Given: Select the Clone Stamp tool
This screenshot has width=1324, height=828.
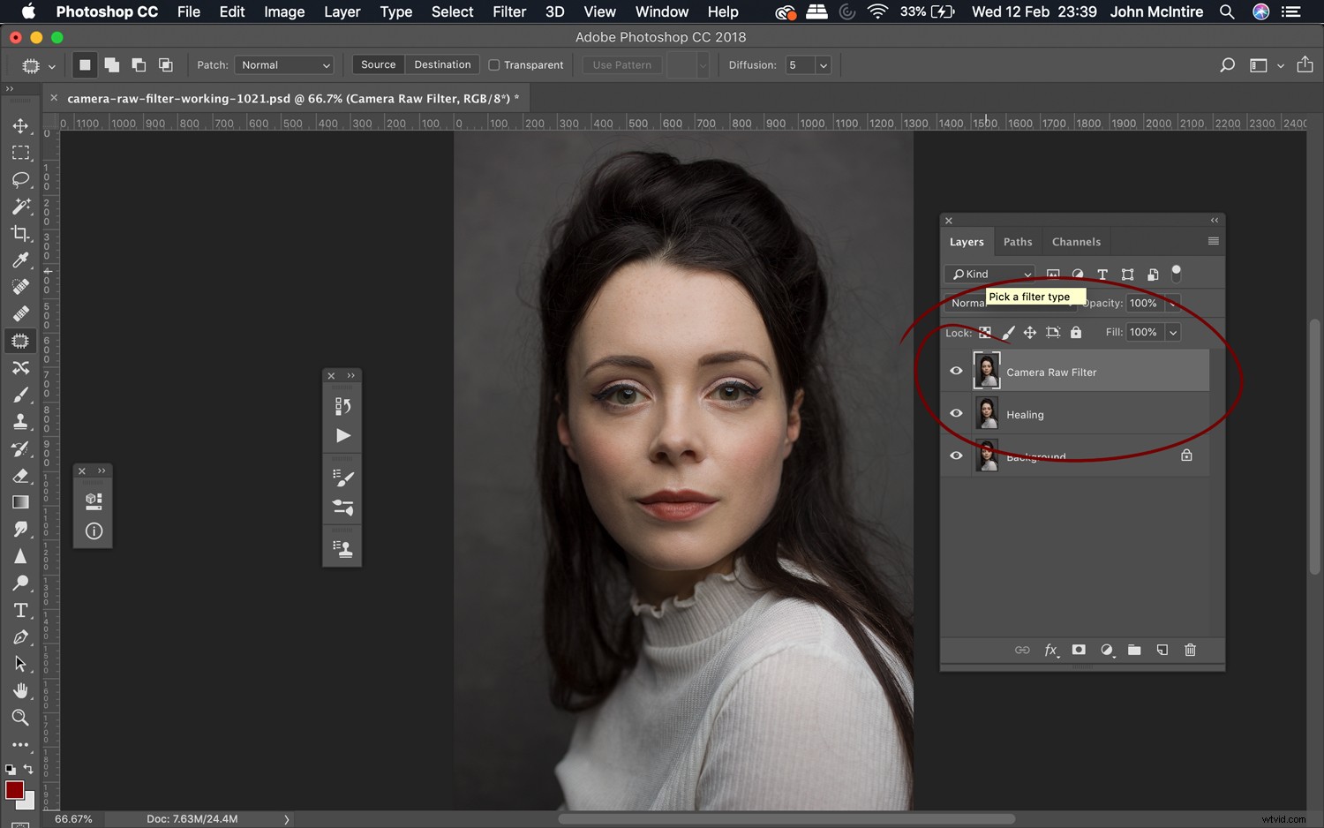Looking at the screenshot, I should point(21,421).
